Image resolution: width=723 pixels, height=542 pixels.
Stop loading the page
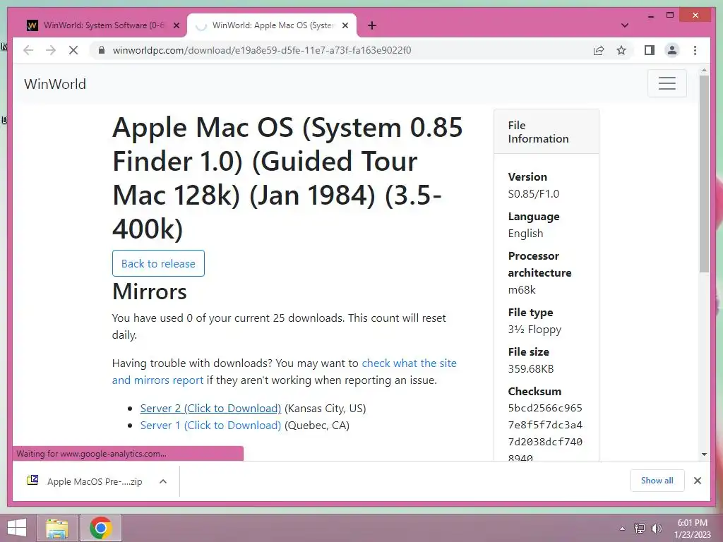[73, 50]
